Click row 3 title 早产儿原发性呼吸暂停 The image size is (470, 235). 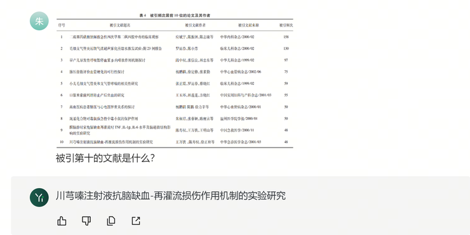107,60
